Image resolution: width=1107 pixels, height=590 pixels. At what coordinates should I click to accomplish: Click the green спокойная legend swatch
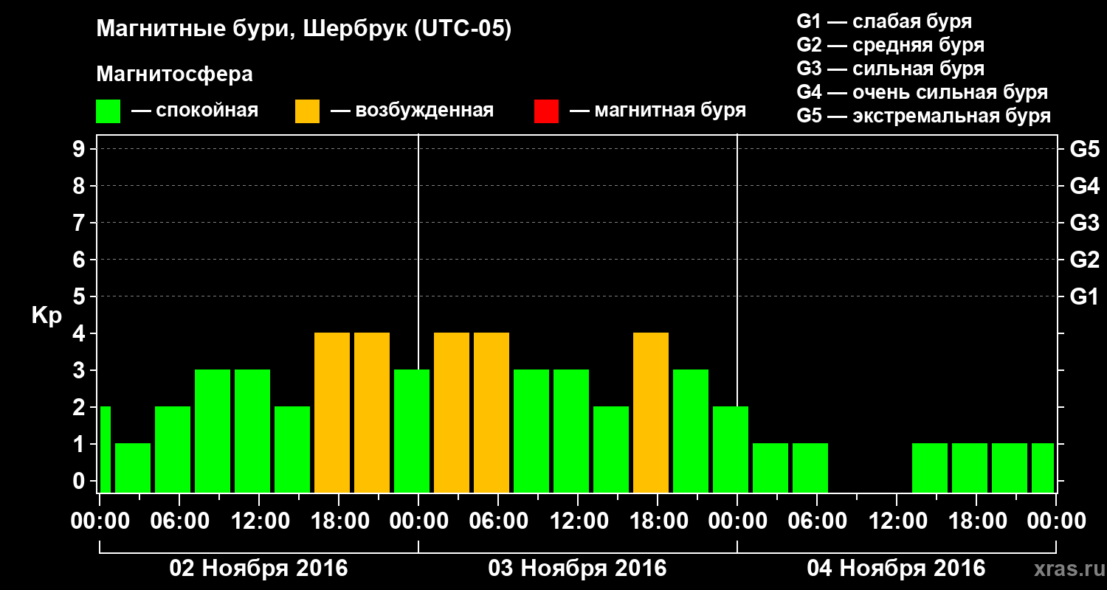(x=108, y=111)
